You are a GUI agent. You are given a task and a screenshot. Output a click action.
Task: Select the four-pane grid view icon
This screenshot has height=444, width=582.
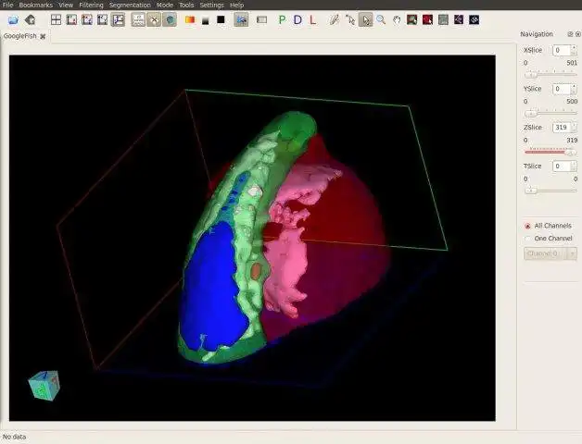point(56,19)
